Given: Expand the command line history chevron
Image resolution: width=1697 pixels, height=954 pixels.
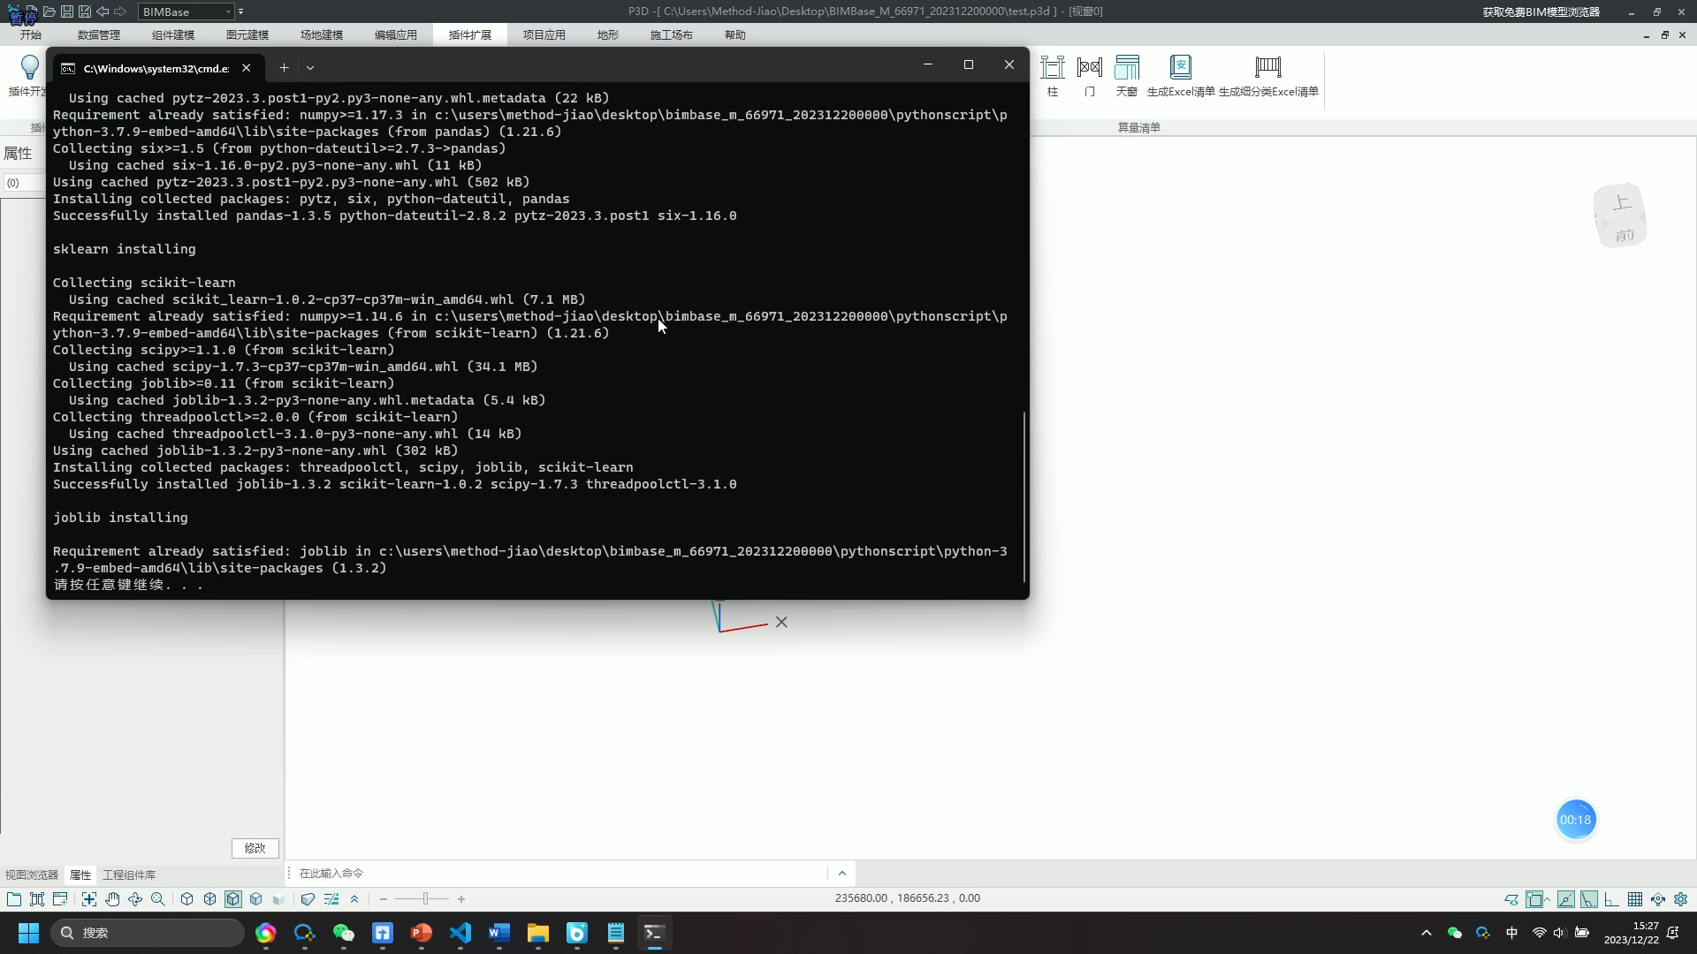Looking at the screenshot, I should (x=841, y=874).
